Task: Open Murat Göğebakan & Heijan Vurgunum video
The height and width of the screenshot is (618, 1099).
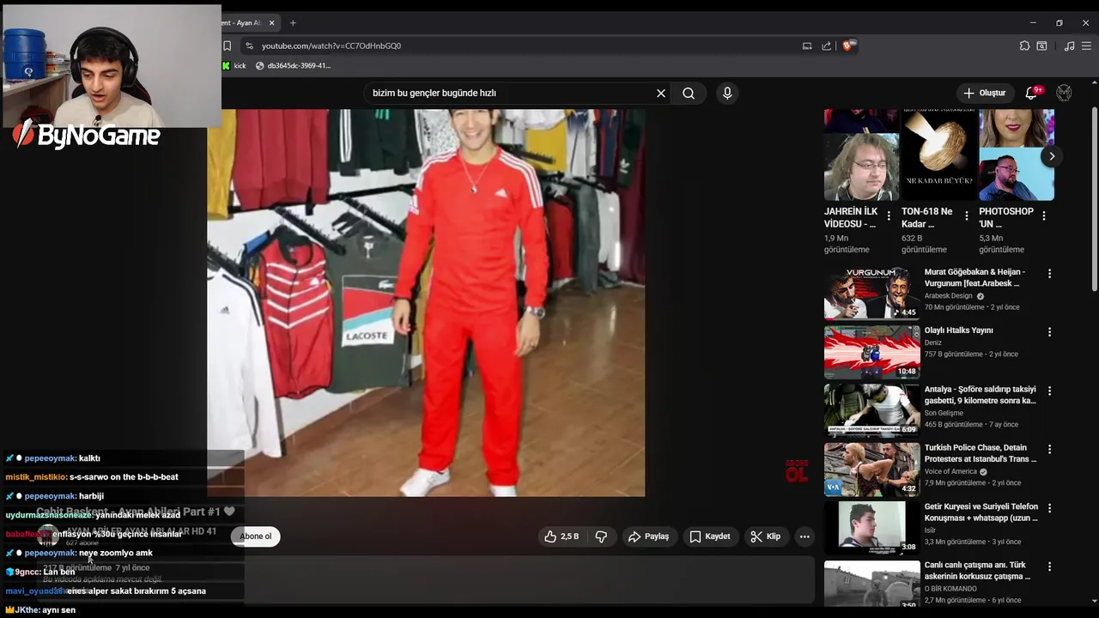Action: (x=871, y=294)
